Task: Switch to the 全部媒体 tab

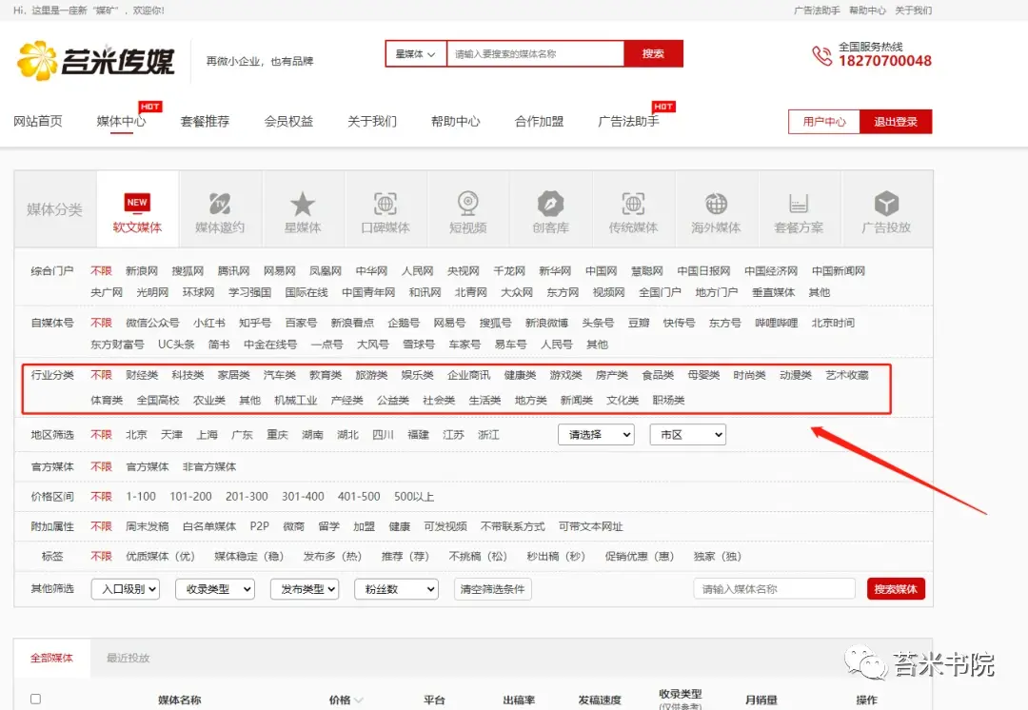Action: (51, 658)
